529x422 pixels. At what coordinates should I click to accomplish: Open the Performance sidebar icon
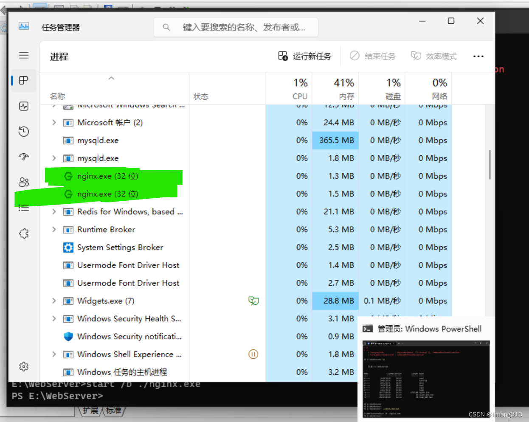pyautogui.click(x=24, y=106)
